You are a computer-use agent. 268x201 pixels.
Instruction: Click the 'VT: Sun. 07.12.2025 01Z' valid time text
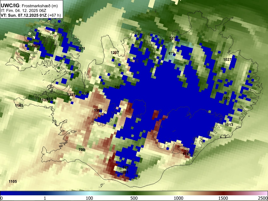pyautogui.click(x=24, y=15)
